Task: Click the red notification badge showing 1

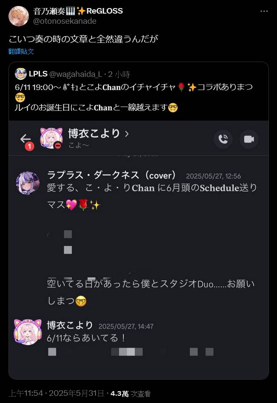Action: pyautogui.click(x=30, y=147)
